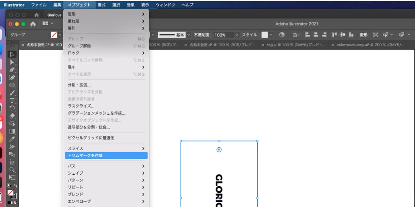
Task: Click the Home icon in Illustrator window
Action: (x=33, y=24)
